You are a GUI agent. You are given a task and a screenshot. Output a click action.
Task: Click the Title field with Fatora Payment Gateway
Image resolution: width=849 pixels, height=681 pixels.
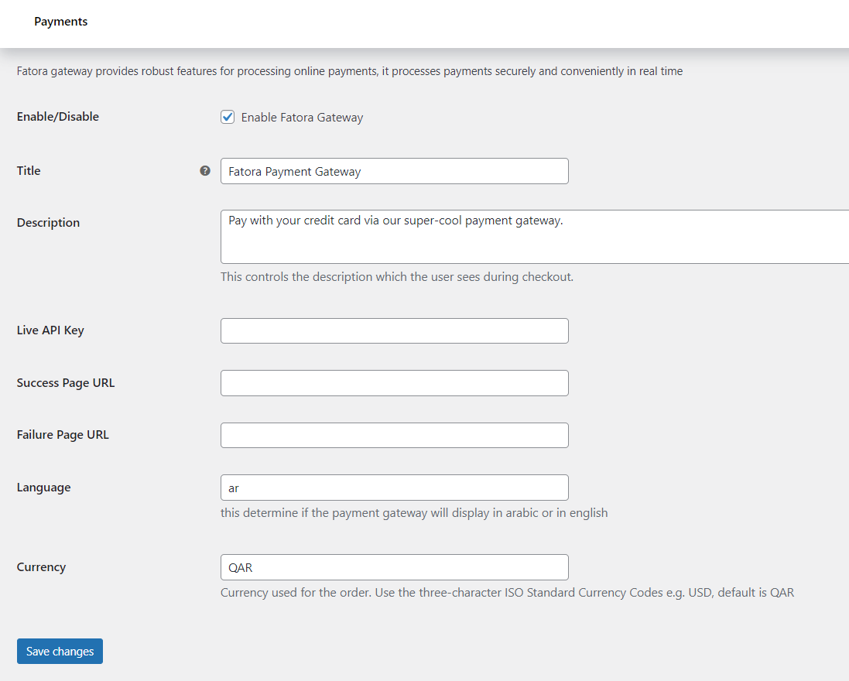point(394,171)
